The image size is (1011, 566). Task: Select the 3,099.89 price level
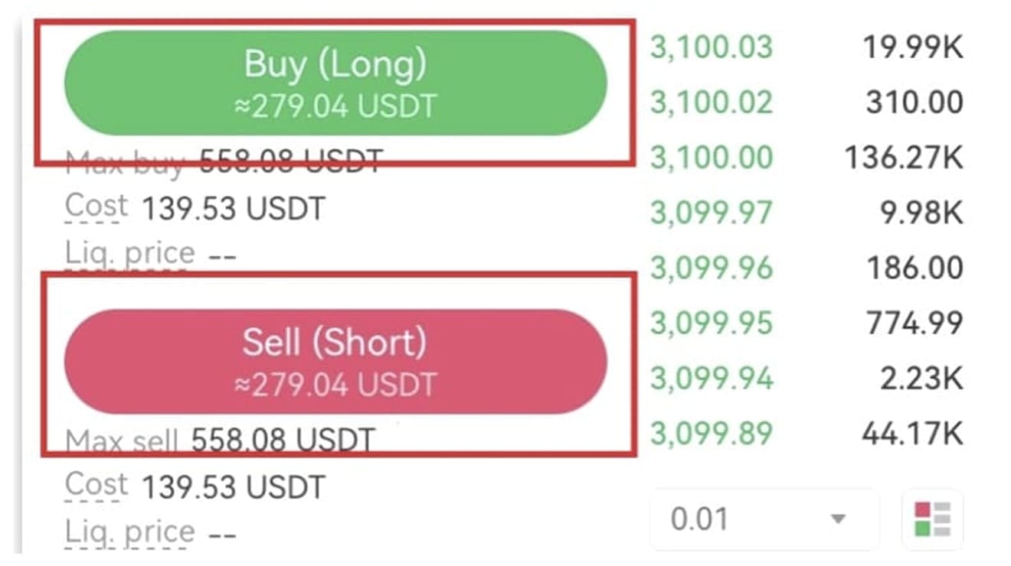tap(712, 433)
